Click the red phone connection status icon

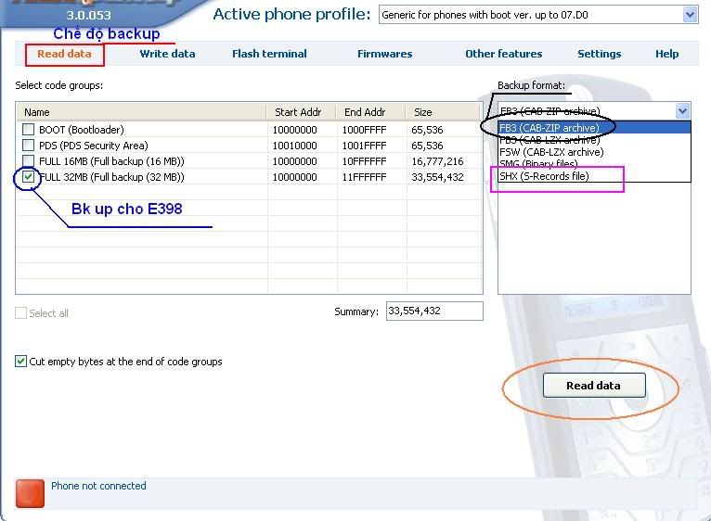[31, 493]
